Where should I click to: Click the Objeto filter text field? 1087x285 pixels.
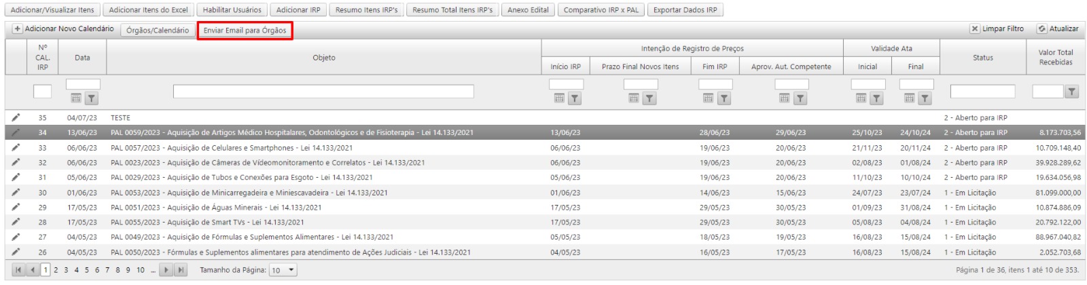(x=323, y=92)
